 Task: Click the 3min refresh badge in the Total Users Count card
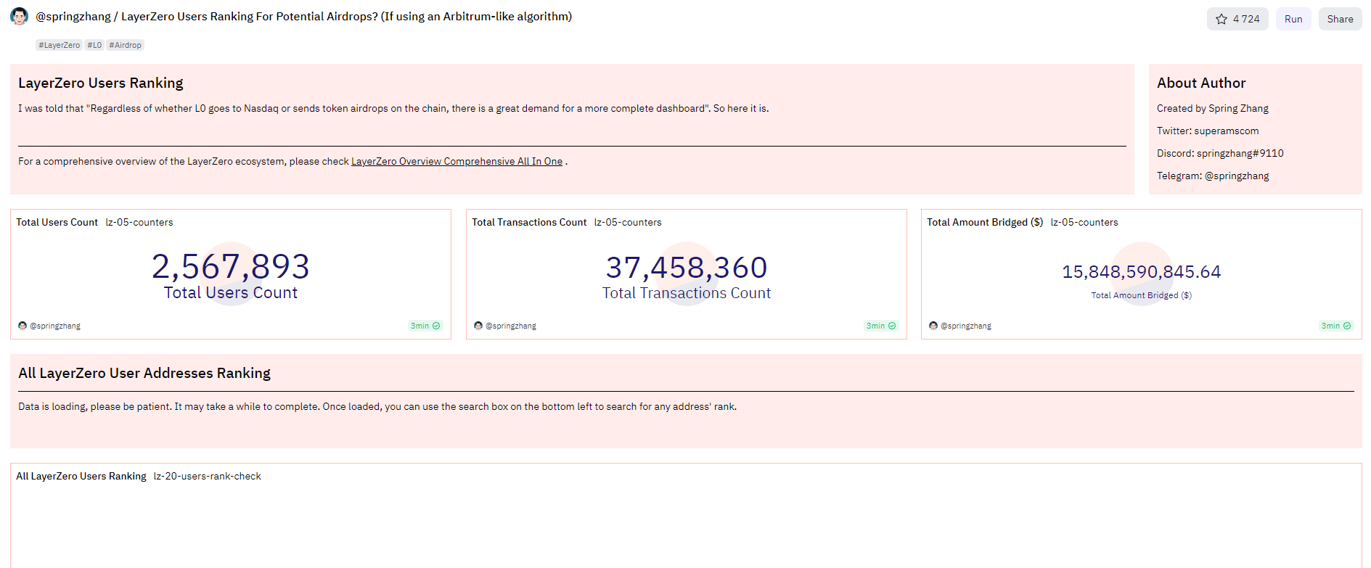[x=425, y=326]
